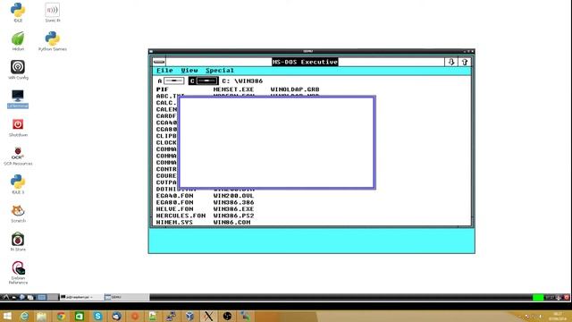Click the C:\WIN386 path label

(242, 81)
